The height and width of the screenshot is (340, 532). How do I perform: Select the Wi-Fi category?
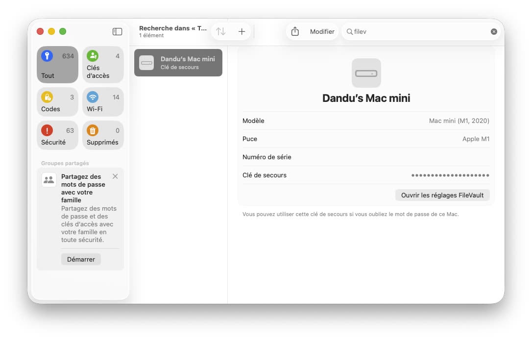point(103,102)
